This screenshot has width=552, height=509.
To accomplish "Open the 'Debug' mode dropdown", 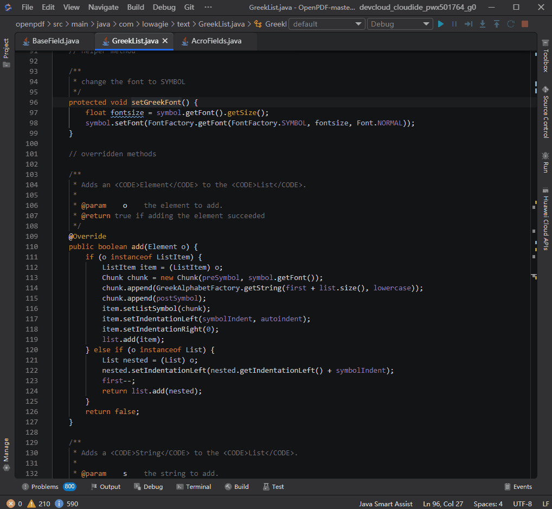I will [400, 24].
